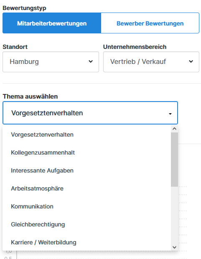
Task: Choose Kollegenzusammenhalt from the list
Action: point(87,152)
